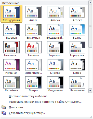The image size is (93, 119).
Task: Select the Начальная theme
Action: (x=77, y=84)
